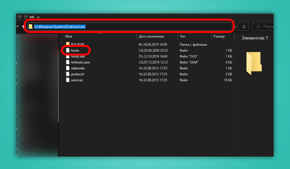
Task: Click the search magnifier icon
Action: click(258, 27)
